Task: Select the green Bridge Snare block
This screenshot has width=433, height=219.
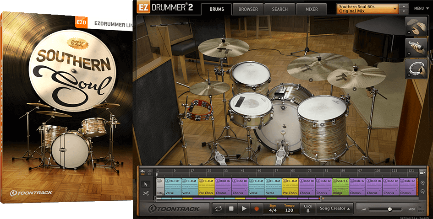Action: 340,187
